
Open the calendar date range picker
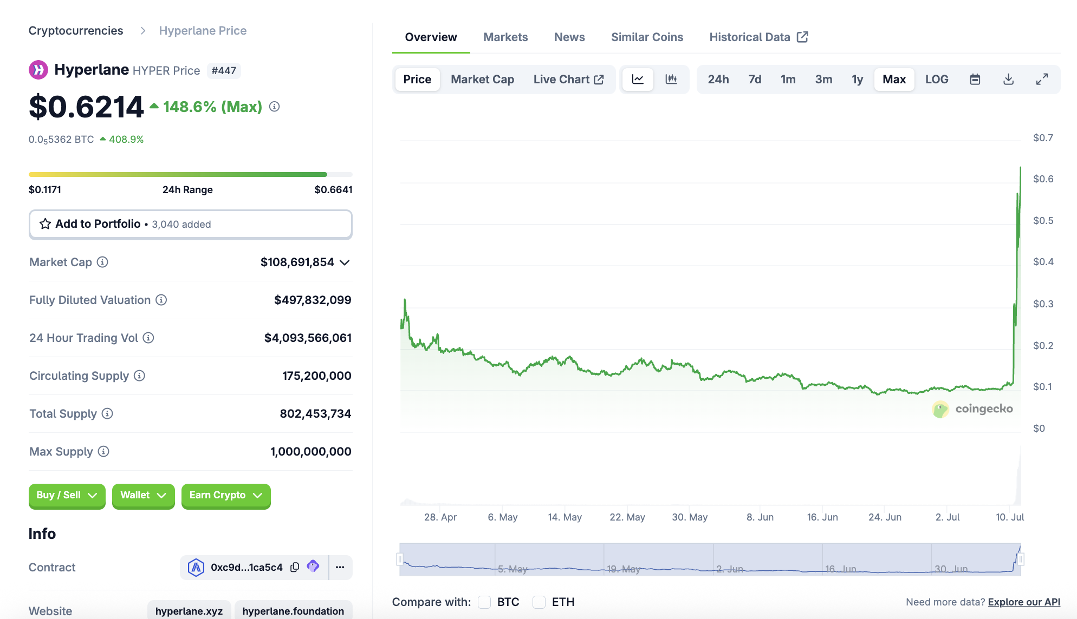pos(975,80)
